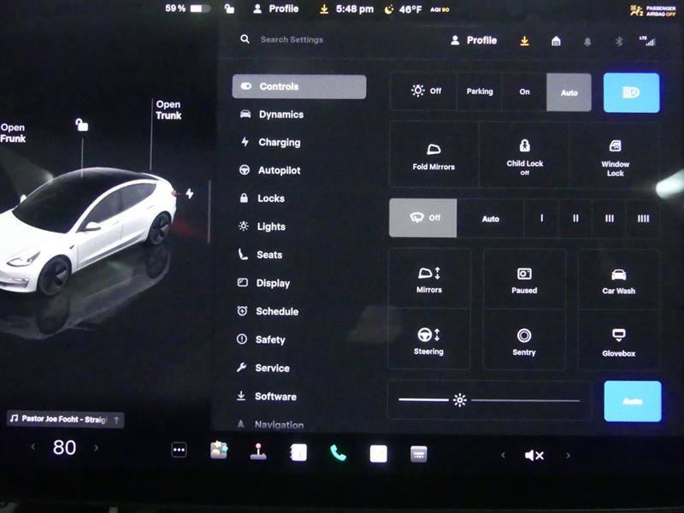Tap Fold Mirrors
Screen dimensions: 684x513
click(x=433, y=155)
